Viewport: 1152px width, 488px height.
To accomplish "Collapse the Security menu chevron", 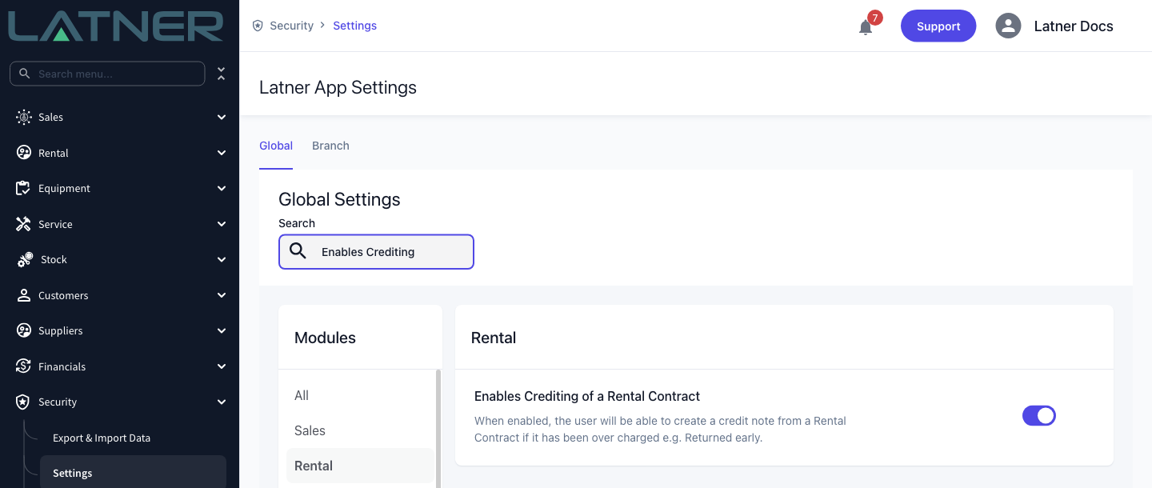I will click(222, 402).
